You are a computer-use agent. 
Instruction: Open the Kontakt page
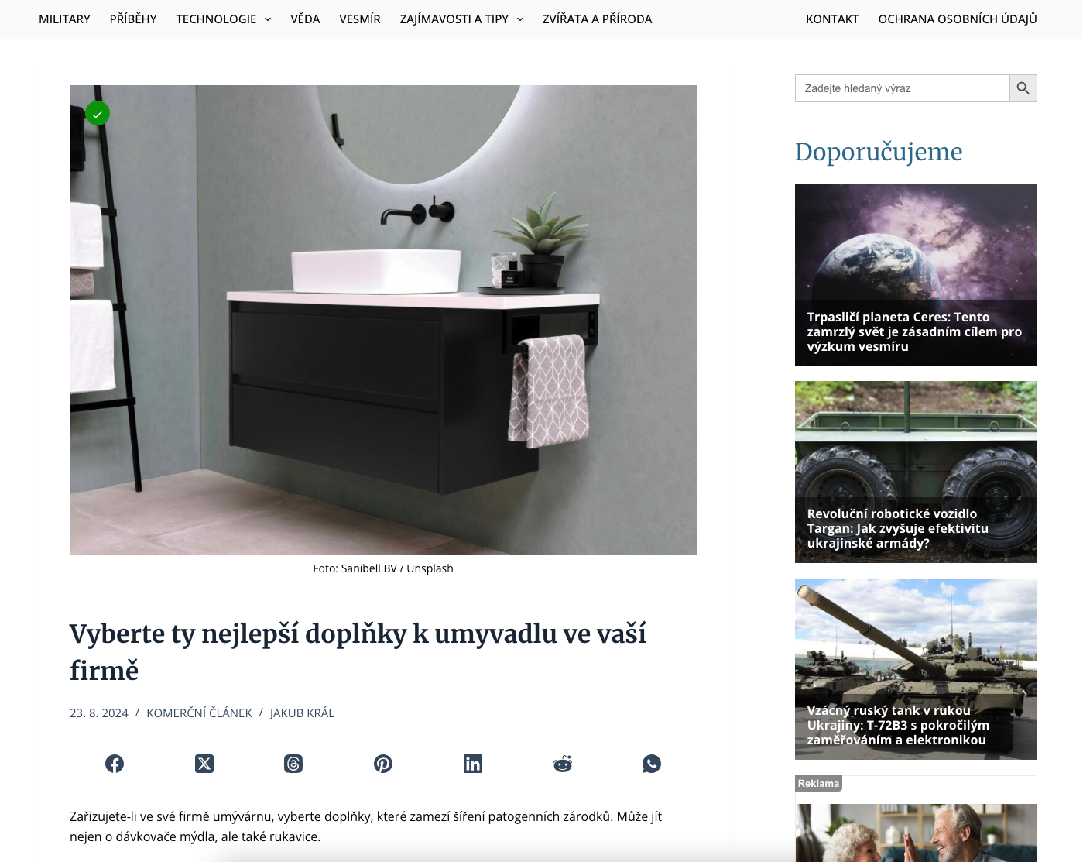click(x=832, y=19)
